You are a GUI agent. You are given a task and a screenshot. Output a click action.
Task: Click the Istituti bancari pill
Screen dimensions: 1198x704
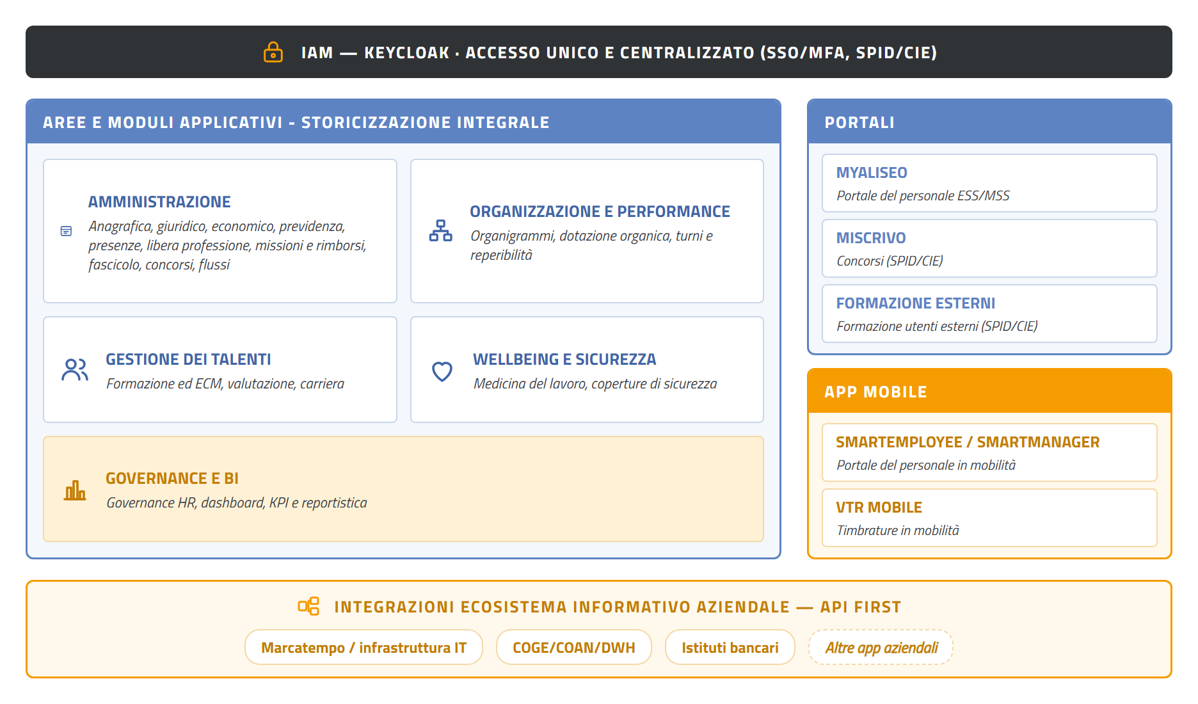tap(730, 648)
